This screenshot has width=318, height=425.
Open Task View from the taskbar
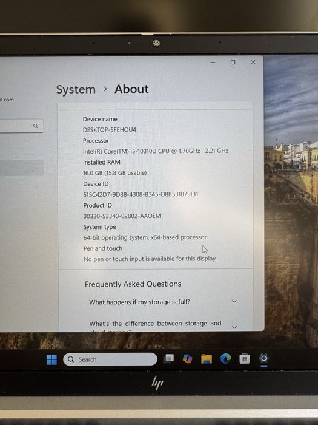(x=169, y=359)
